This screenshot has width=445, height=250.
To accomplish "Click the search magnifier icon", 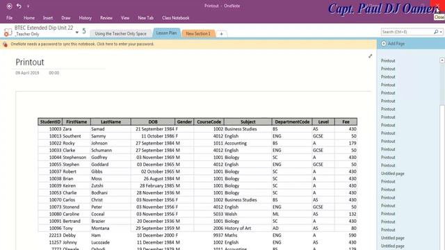I will point(436,32).
